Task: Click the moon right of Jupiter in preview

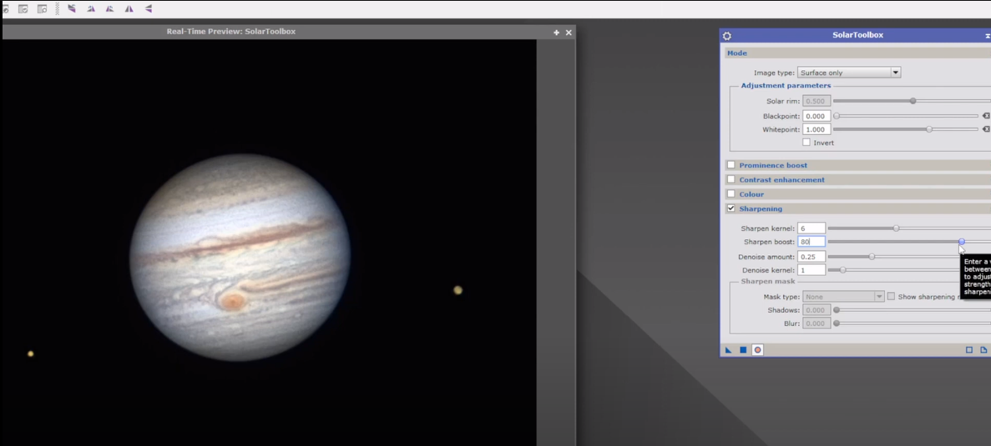Action: (458, 290)
